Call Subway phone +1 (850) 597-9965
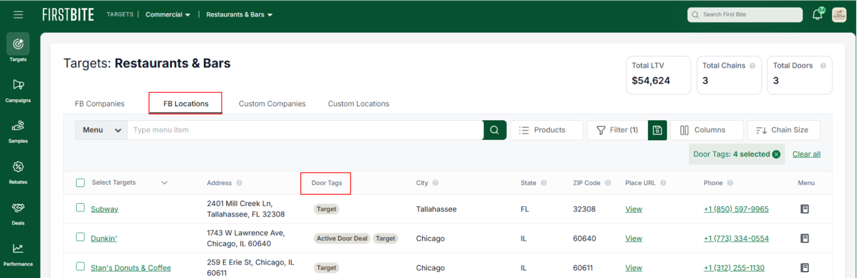 tap(736, 209)
